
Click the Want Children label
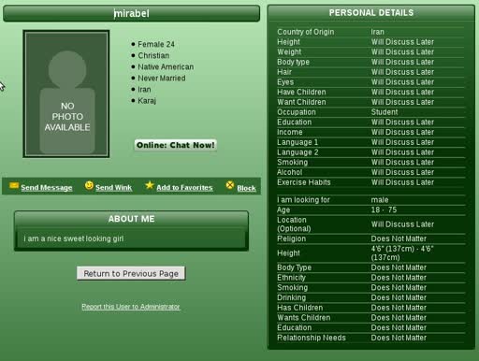click(x=301, y=102)
